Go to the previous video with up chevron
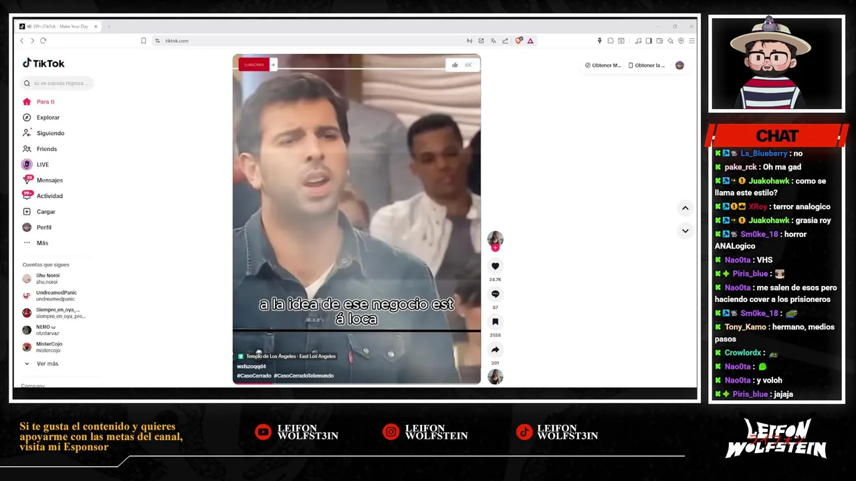 pos(685,208)
